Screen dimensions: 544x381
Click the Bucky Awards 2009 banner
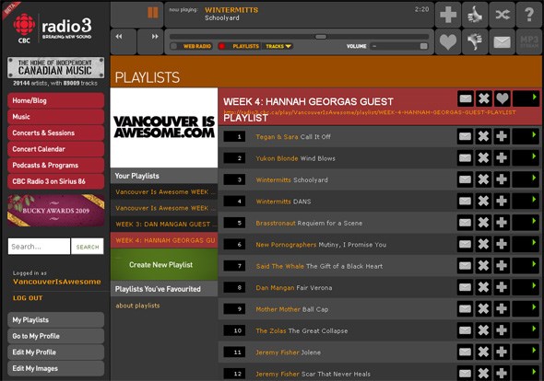tap(56, 211)
